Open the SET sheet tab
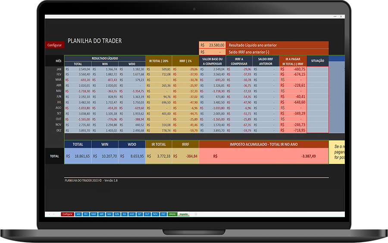 pos(140,214)
